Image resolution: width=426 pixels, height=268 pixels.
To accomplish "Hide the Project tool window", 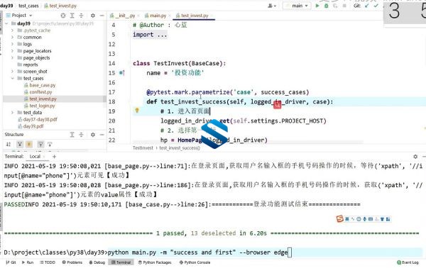I will click(x=102, y=16).
